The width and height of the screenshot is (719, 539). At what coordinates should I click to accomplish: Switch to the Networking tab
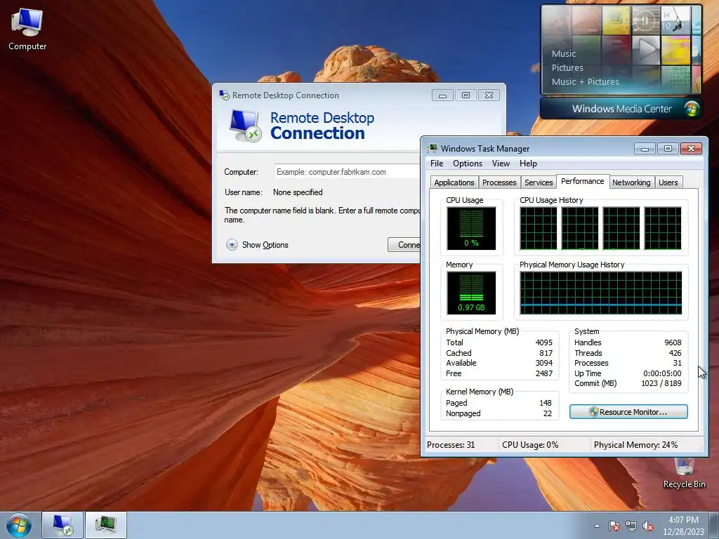pos(631,182)
